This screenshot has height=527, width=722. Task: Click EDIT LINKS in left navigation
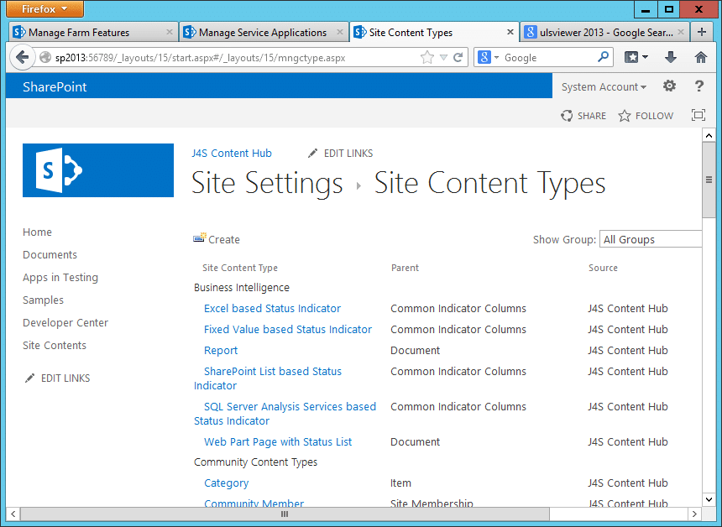(x=65, y=378)
